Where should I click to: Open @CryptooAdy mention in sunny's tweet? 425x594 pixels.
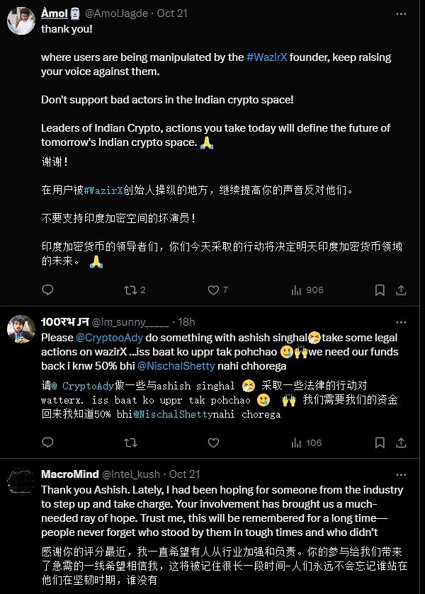click(x=110, y=338)
